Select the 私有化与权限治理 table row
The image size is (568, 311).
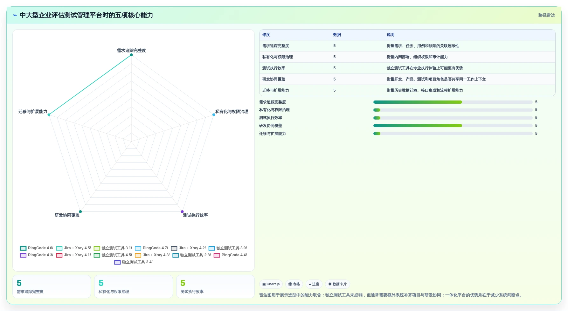click(x=407, y=57)
